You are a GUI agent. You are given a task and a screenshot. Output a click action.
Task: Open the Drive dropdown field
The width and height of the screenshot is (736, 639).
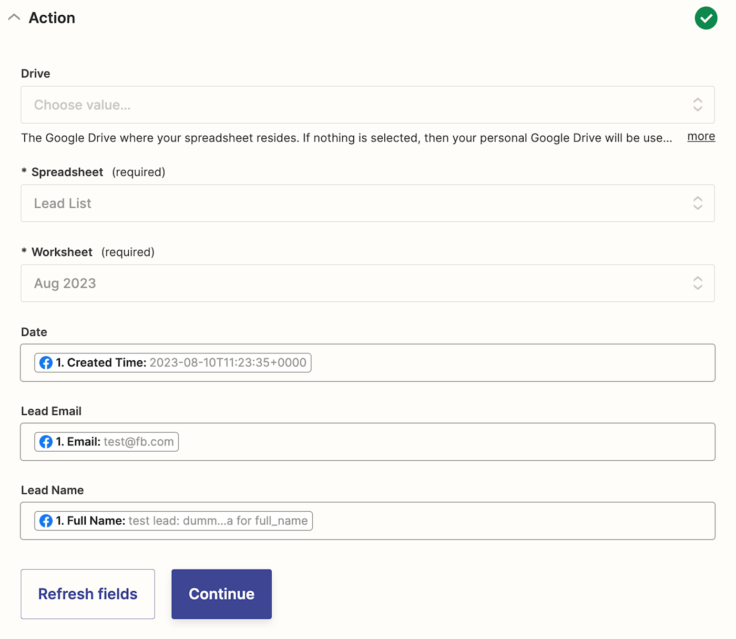(x=357, y=105)
